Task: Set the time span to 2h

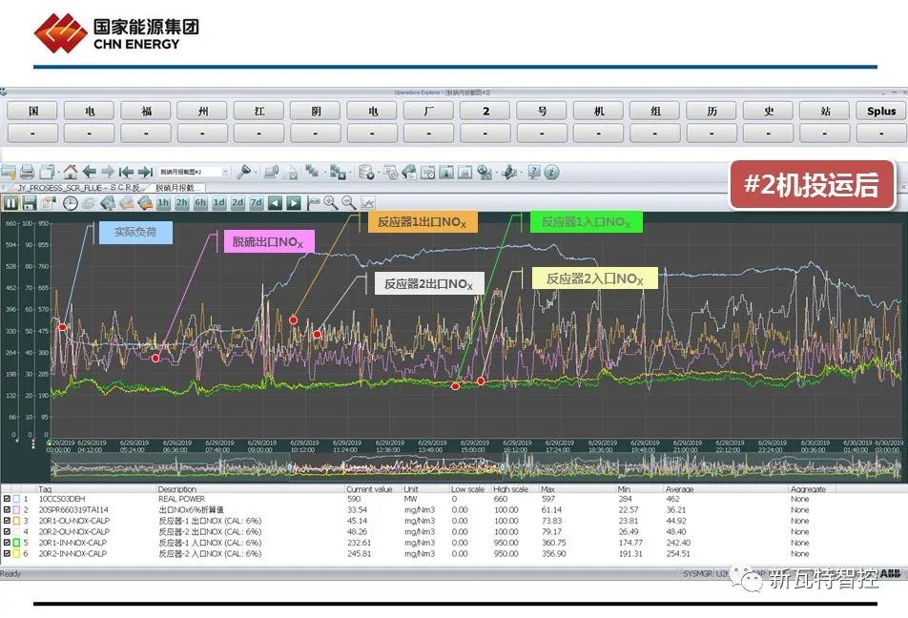Action: (182, 203)
